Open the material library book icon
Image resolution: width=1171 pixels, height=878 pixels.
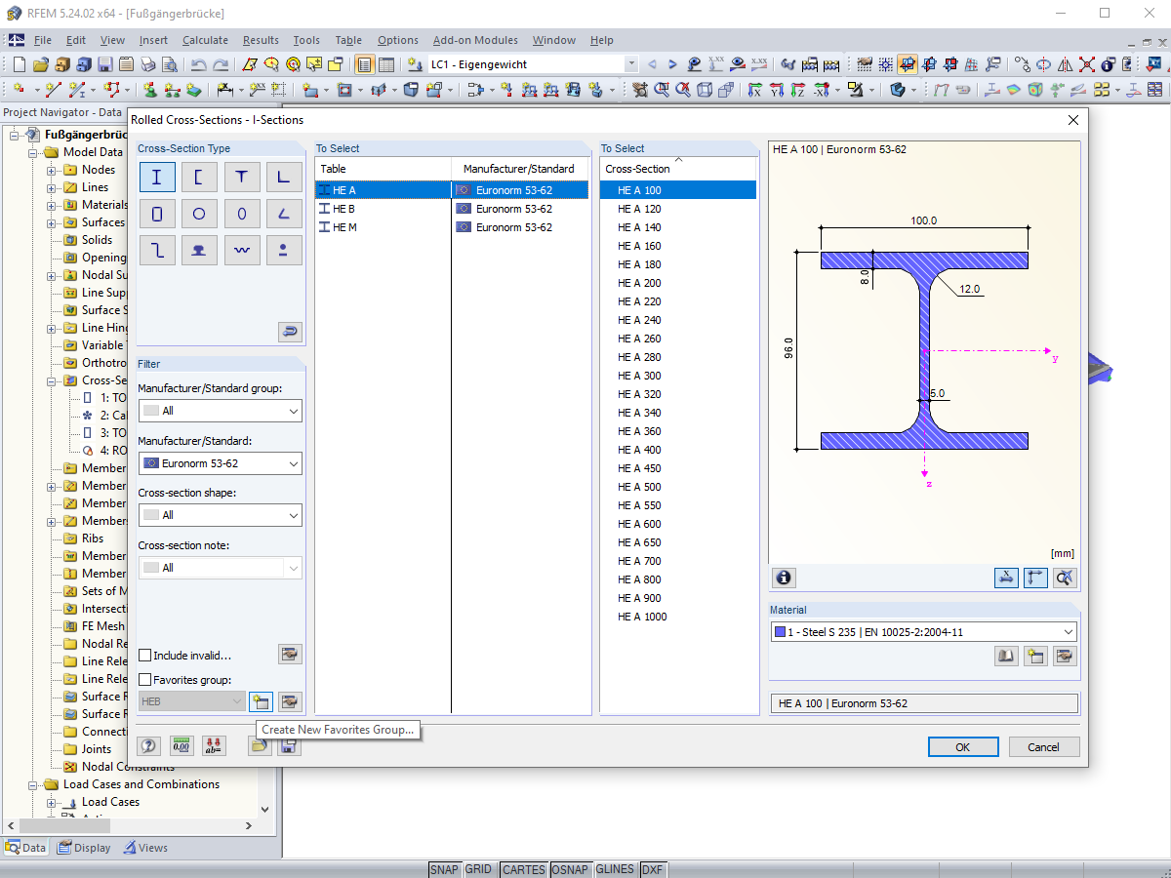(1006, 657)
